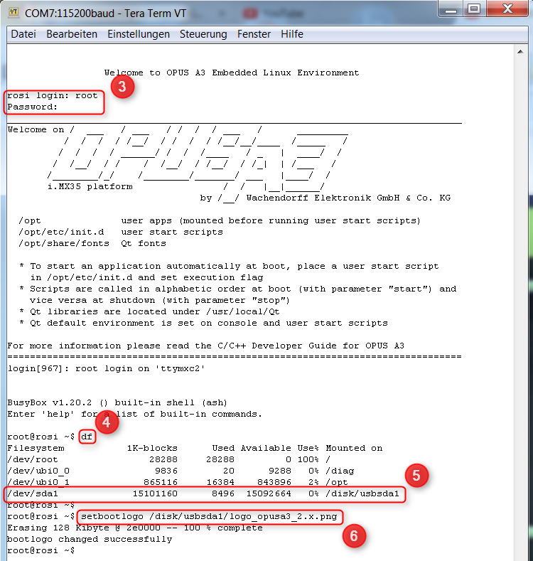
Task: Click the 'Available' column header
Action: point(266,448)
